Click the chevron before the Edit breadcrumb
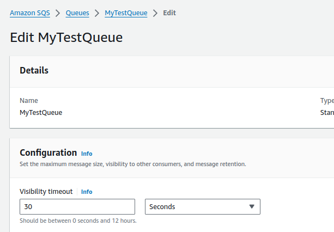 (155, 13)
